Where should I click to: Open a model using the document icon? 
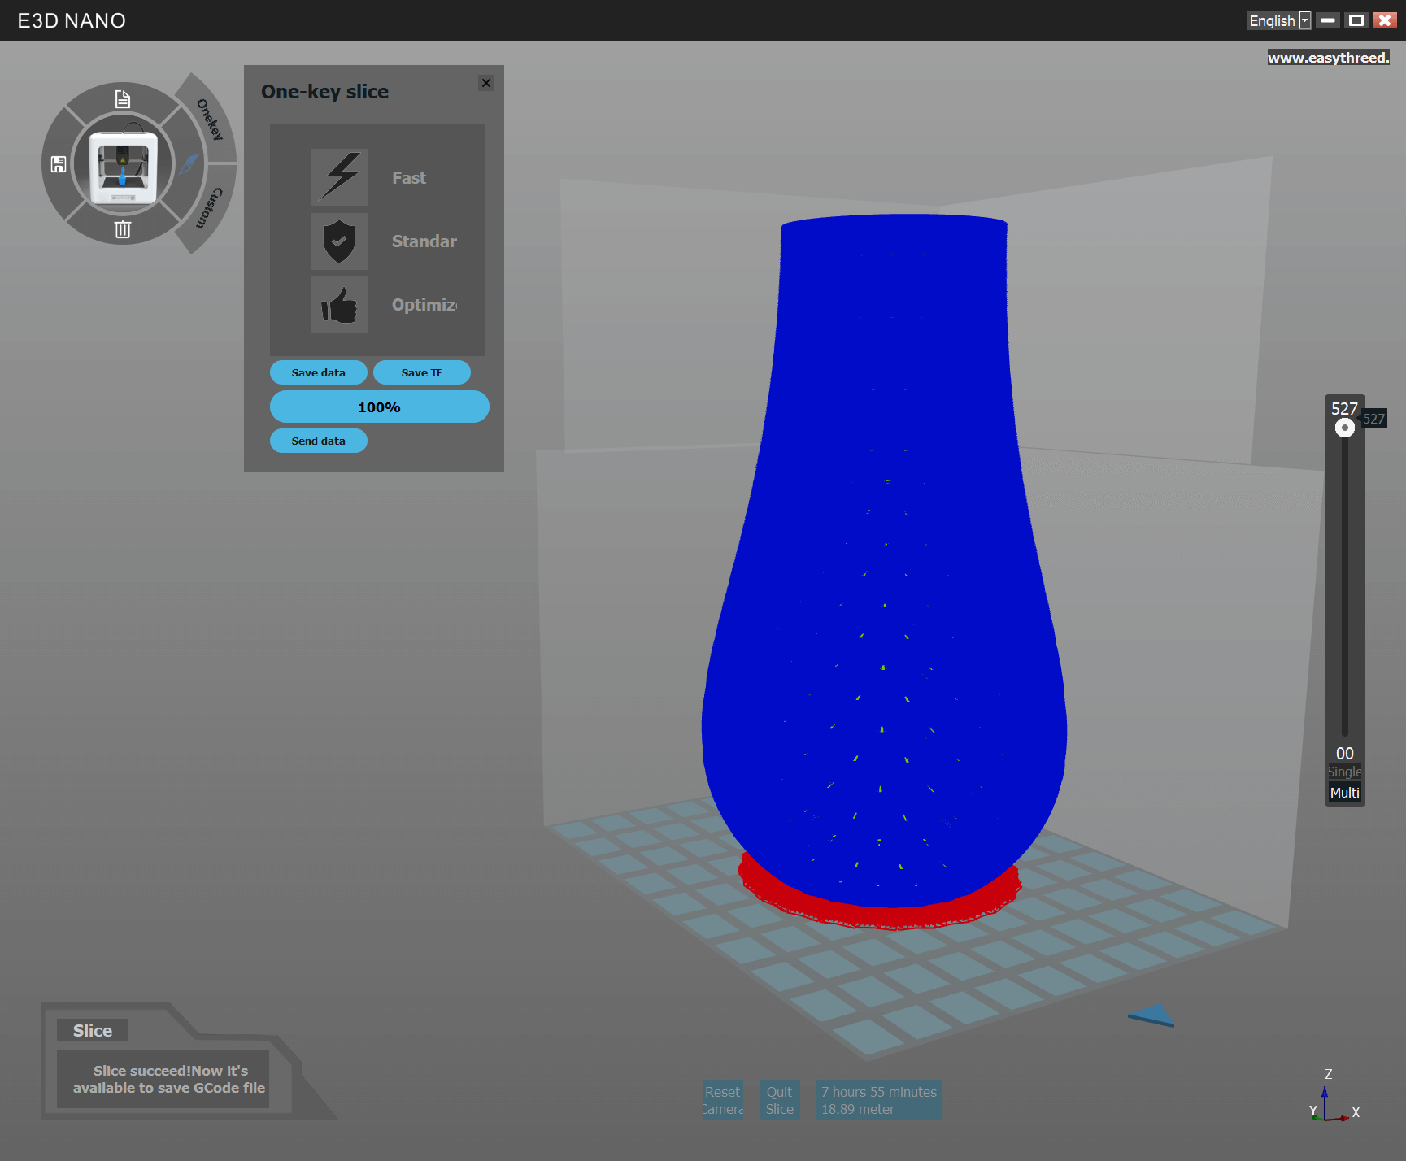tap(123, 99)
